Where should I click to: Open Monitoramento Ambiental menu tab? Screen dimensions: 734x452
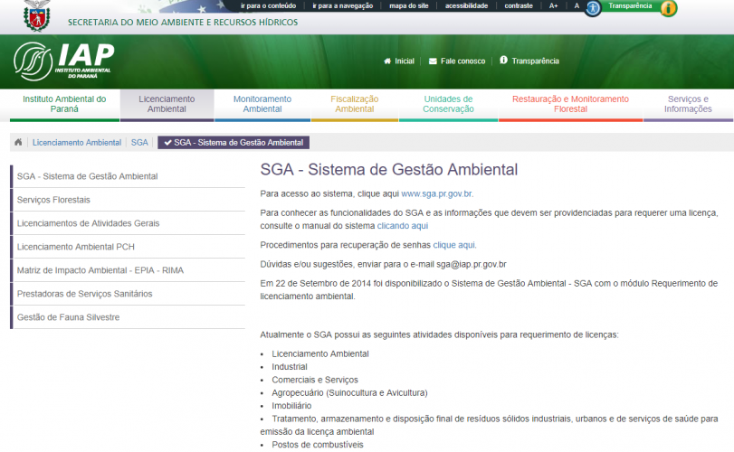pyautogui.click(x=262, y=104)
